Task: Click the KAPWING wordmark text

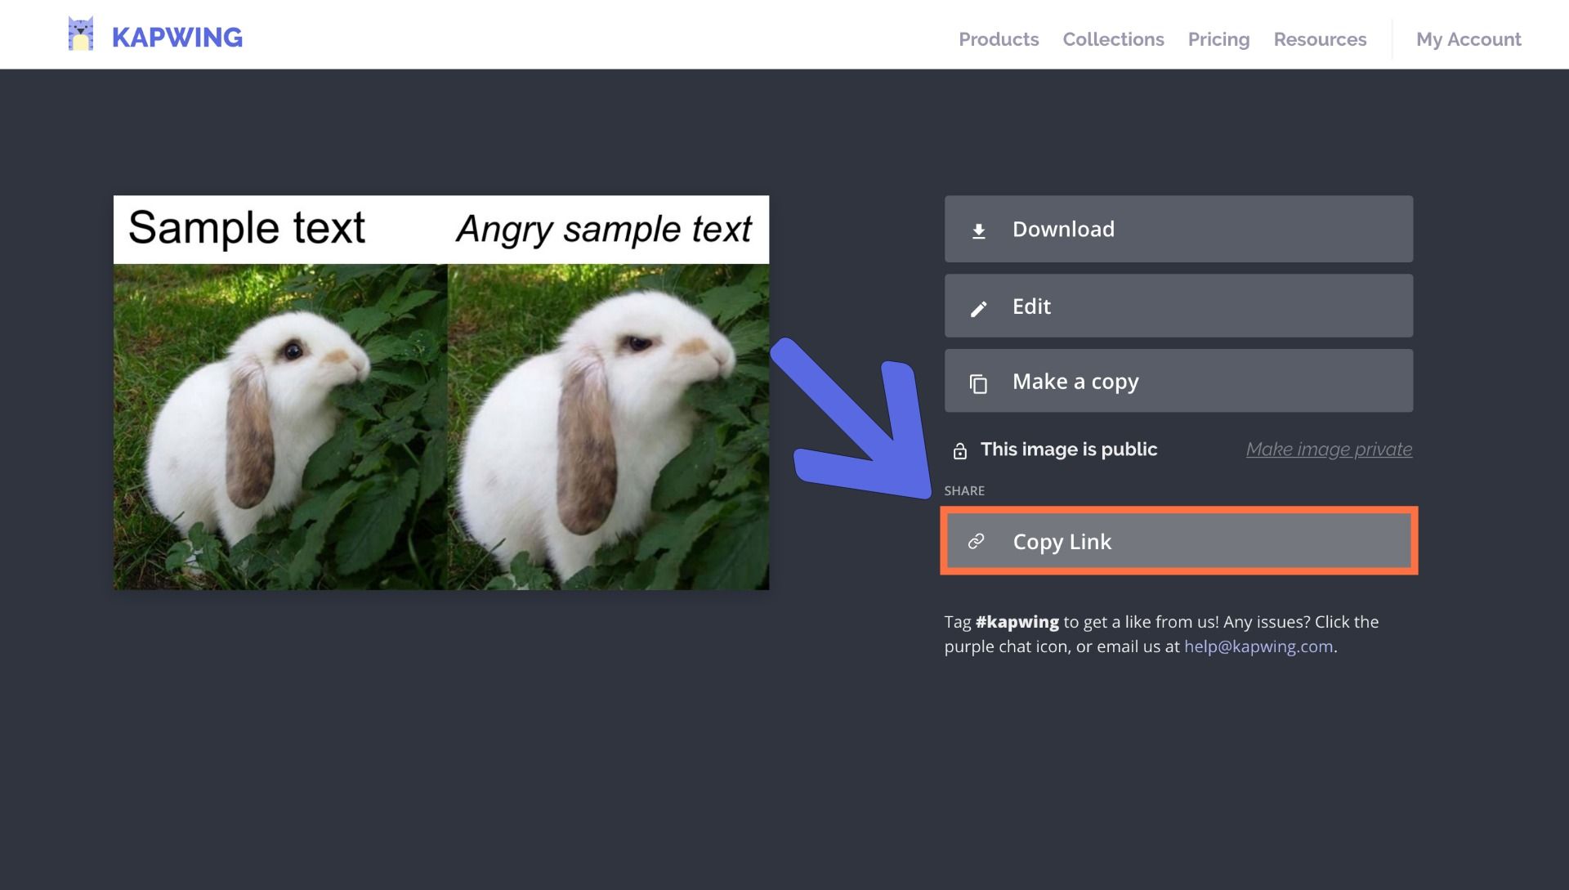Action: point(177,38)
